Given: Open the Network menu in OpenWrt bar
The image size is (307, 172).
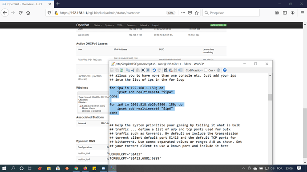Looking at the screenshot, I should [144, 25].
